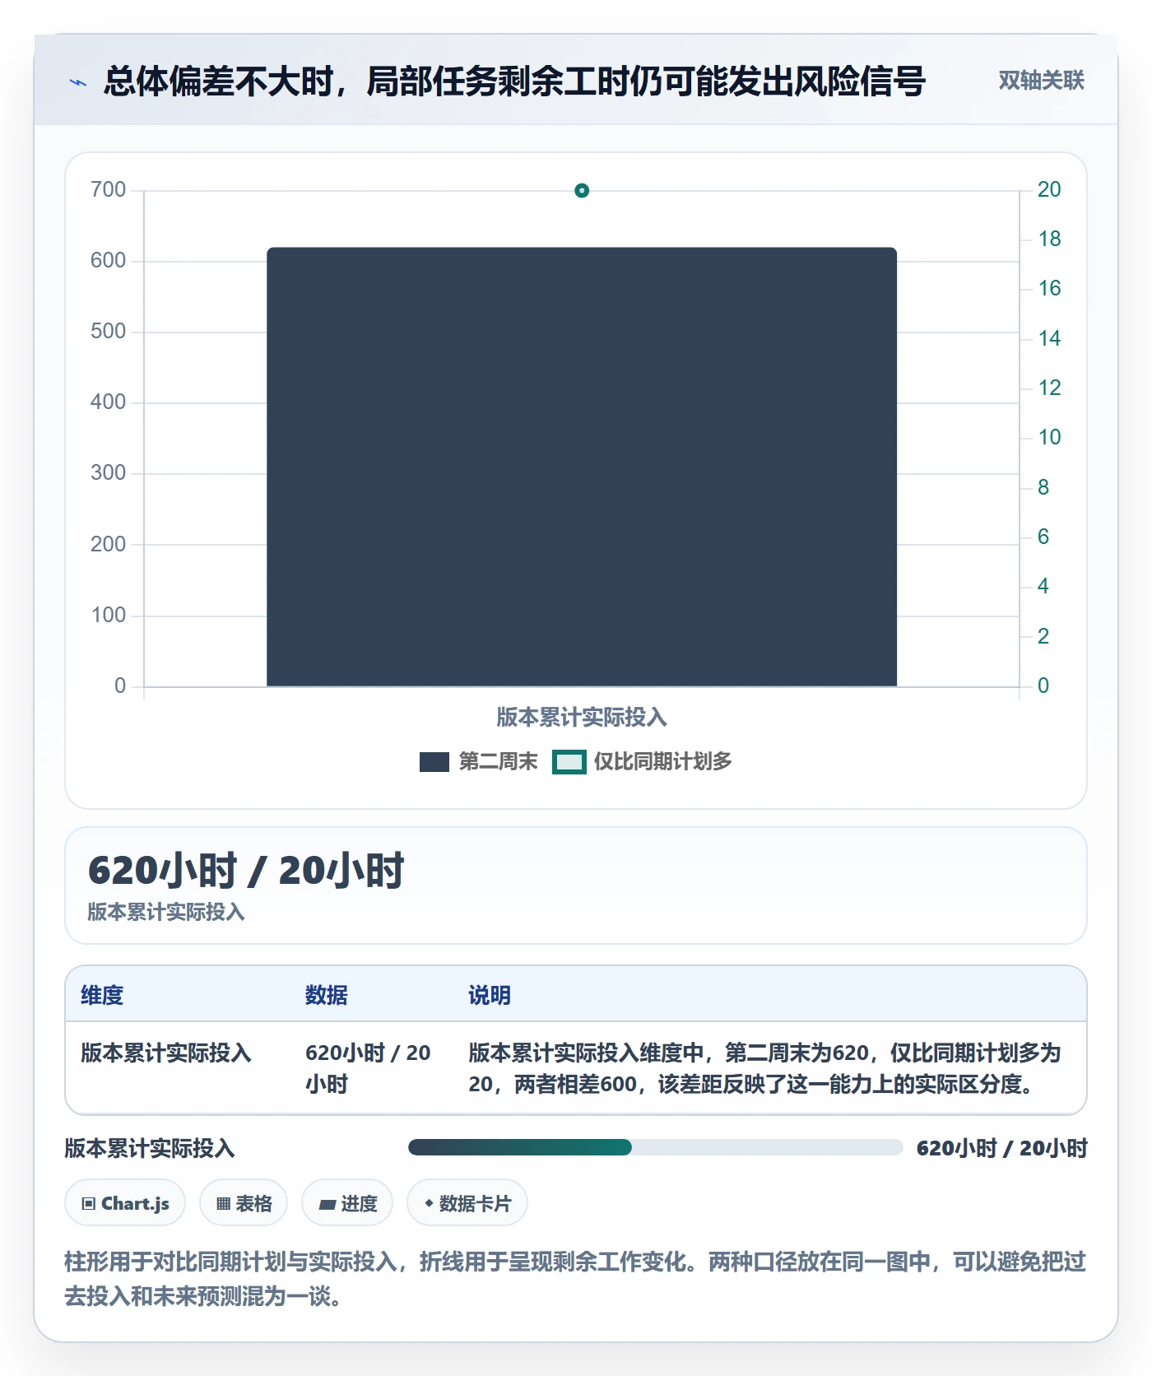Click the table description cell text

[765, 1068]
